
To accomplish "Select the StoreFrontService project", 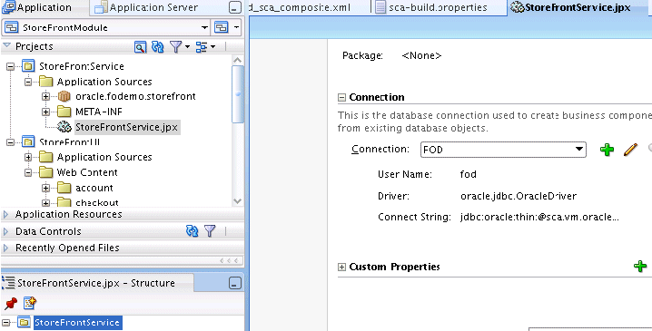I will click(x=82, y=66).
